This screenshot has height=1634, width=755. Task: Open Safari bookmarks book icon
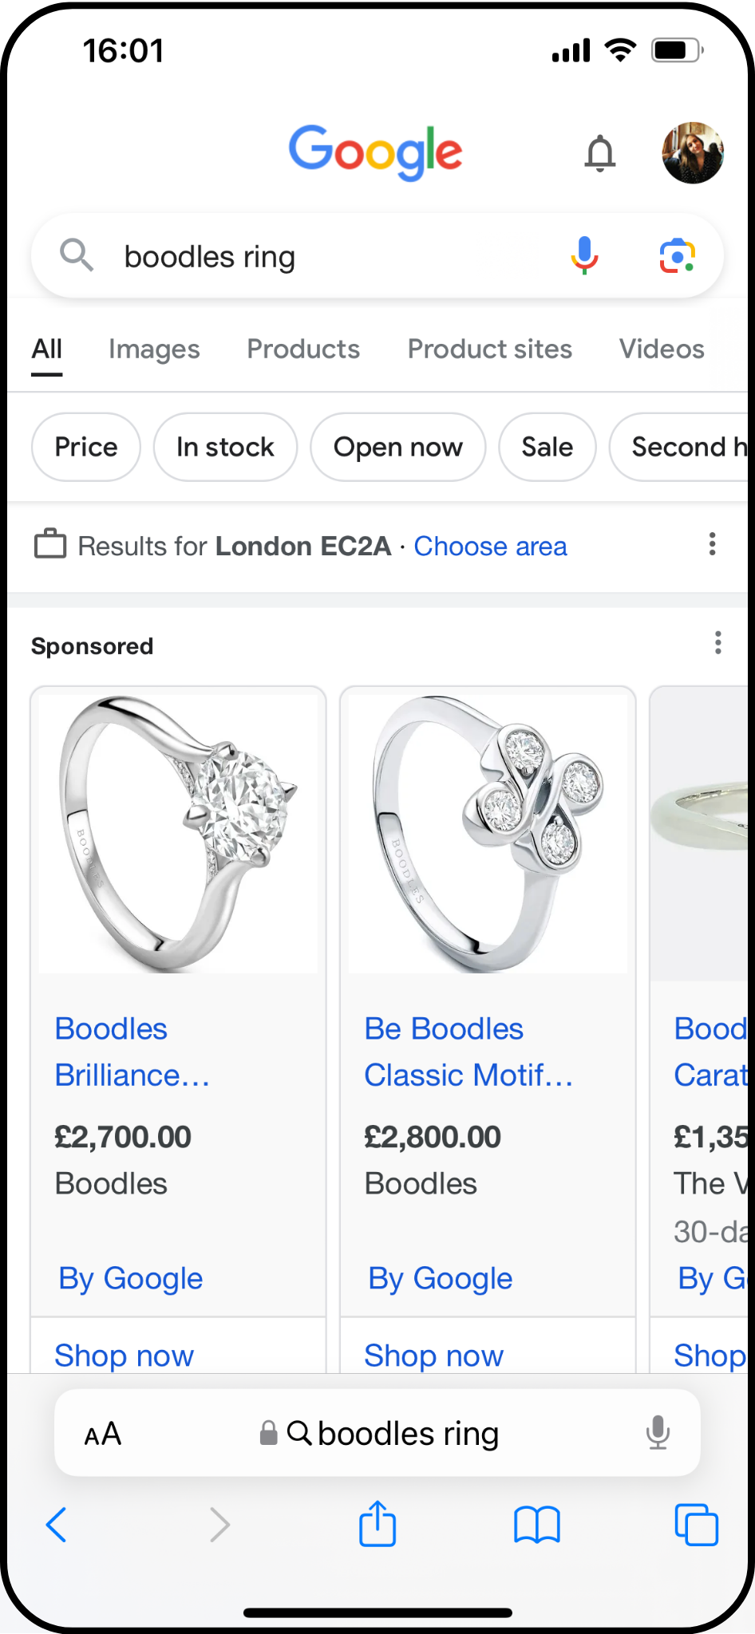tap(537, 1525)
